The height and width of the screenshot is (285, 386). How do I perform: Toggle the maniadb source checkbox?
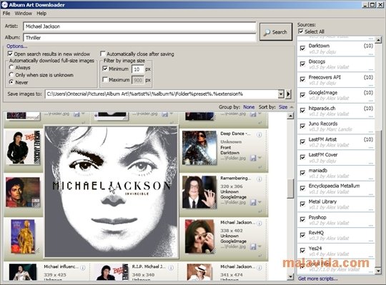[x=303, y=173]
